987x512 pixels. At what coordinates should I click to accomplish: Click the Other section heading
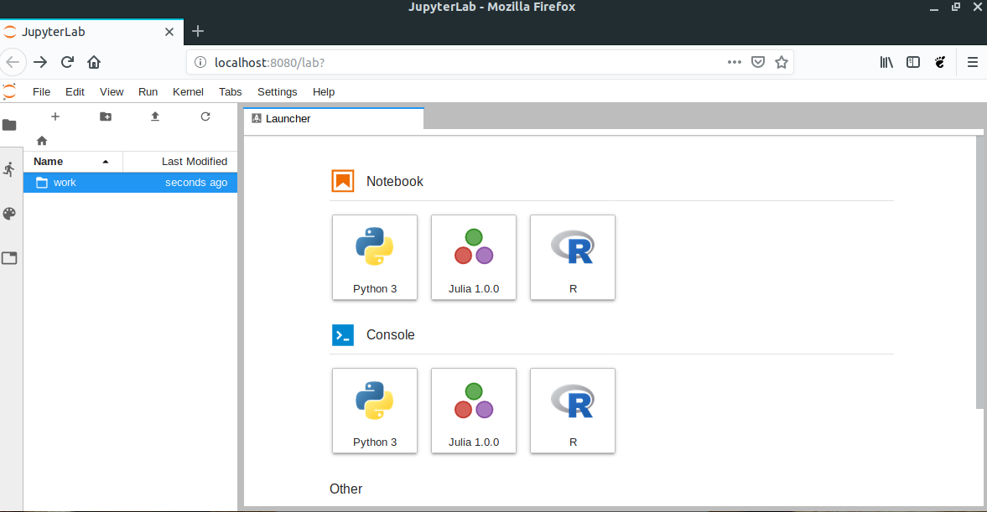[345, 489]
